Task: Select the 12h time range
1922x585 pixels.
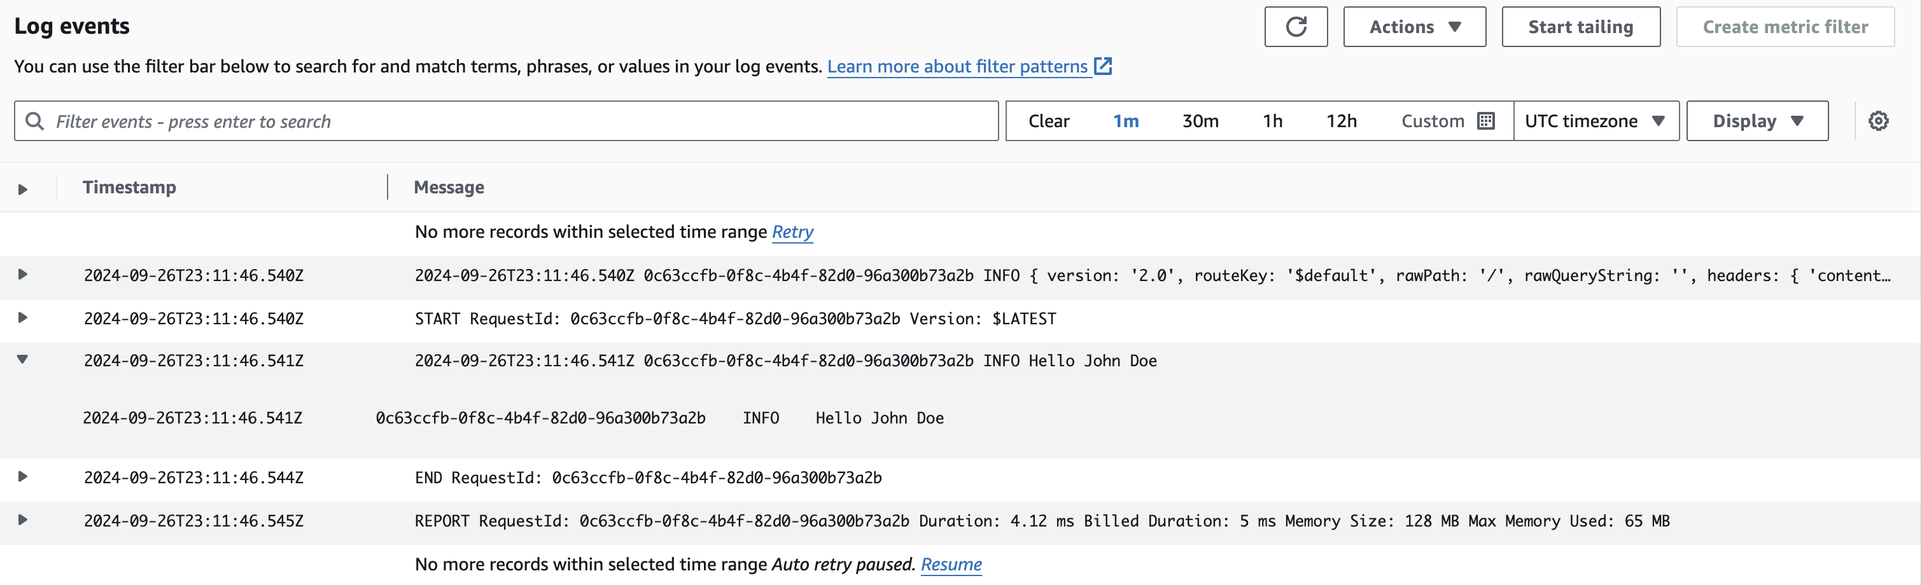Action: click(1341, 121)
